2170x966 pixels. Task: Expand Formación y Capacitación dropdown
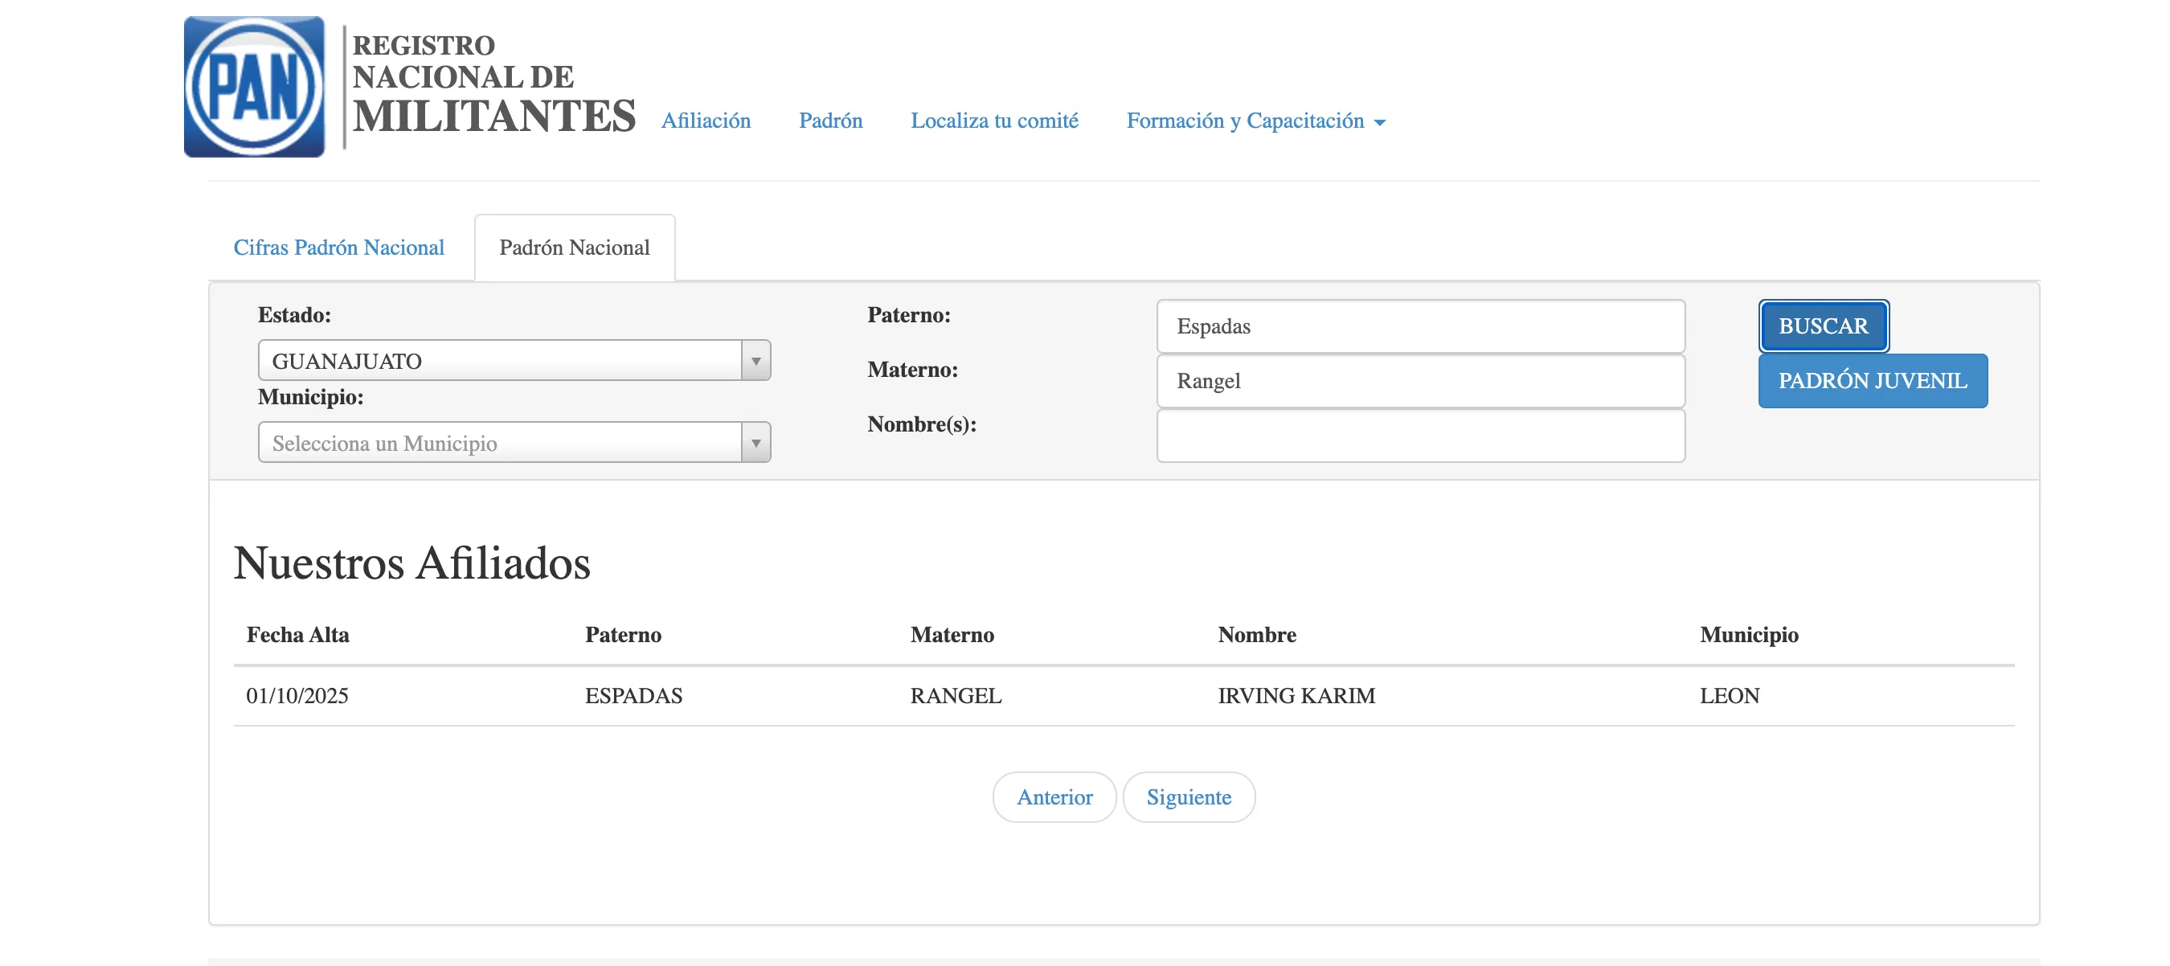1255,121
